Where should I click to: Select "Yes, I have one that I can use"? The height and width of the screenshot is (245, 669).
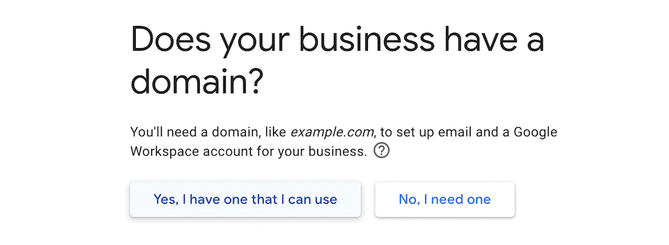tap(246, 199)
